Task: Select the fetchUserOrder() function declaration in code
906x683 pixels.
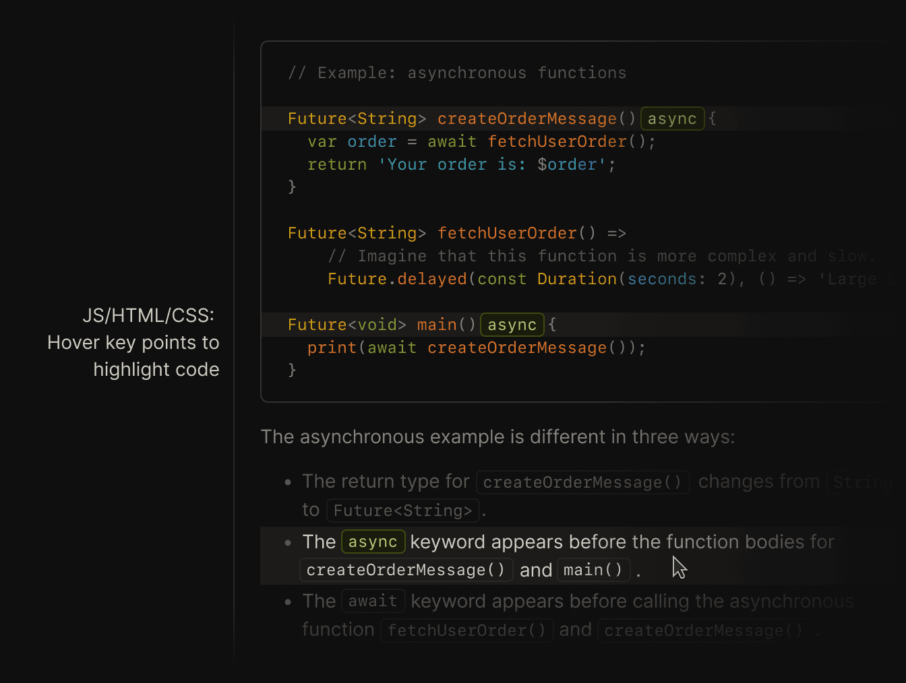Action: 456,232
